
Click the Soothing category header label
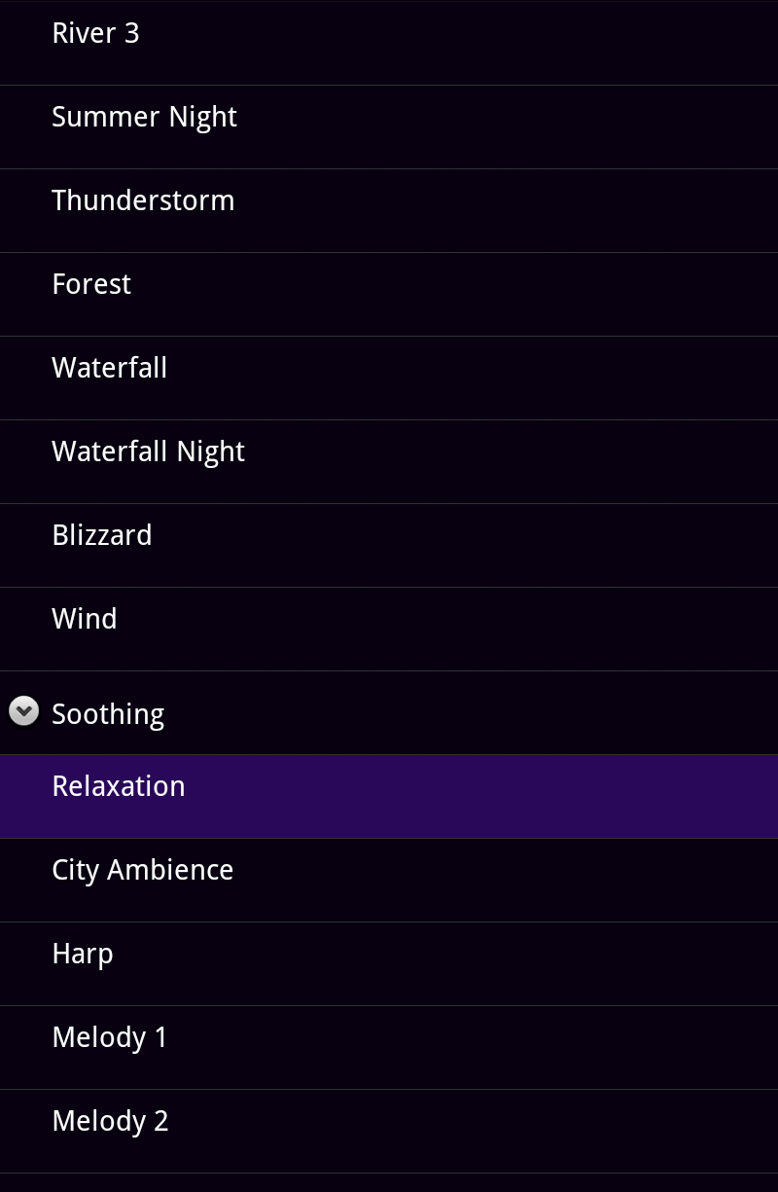click(x=108, y=714)
